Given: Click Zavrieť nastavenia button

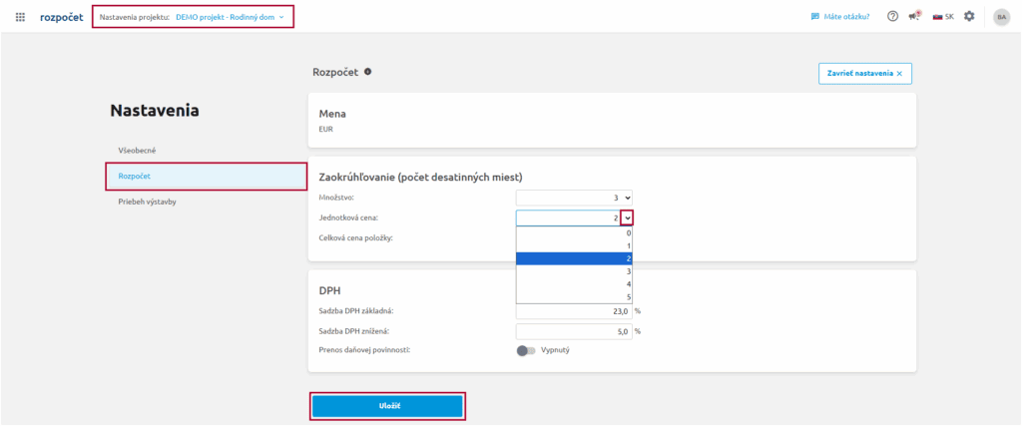Looking at the screenshot, I should tap(864, 74).
